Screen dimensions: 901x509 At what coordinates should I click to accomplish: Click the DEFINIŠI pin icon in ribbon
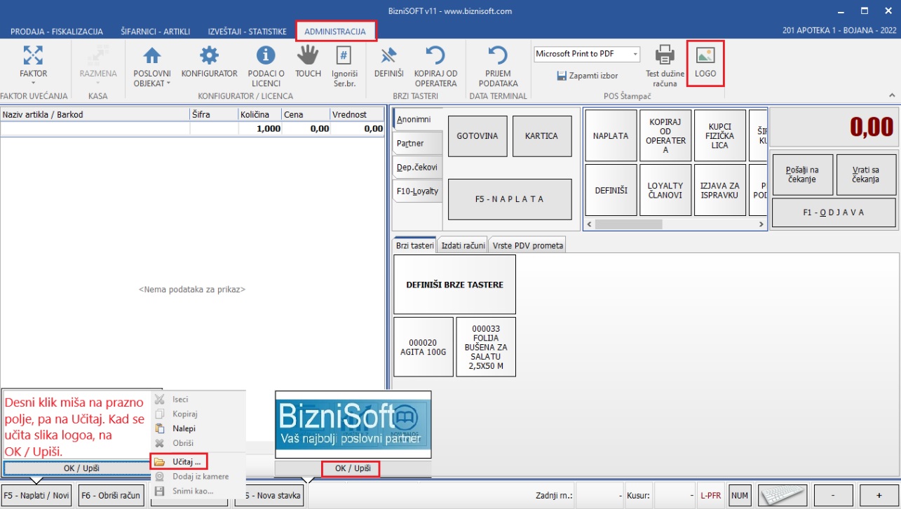(388, 56)
